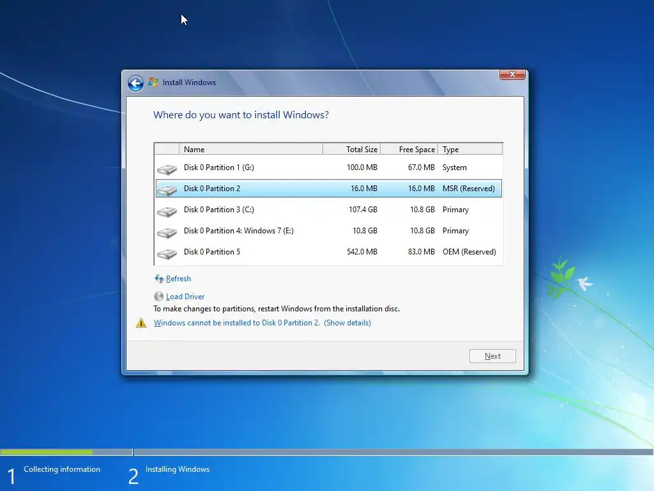Click the drive icon for Disk 0 Partition 1
Screen dimensions: 654x491
tap(167, 169)
